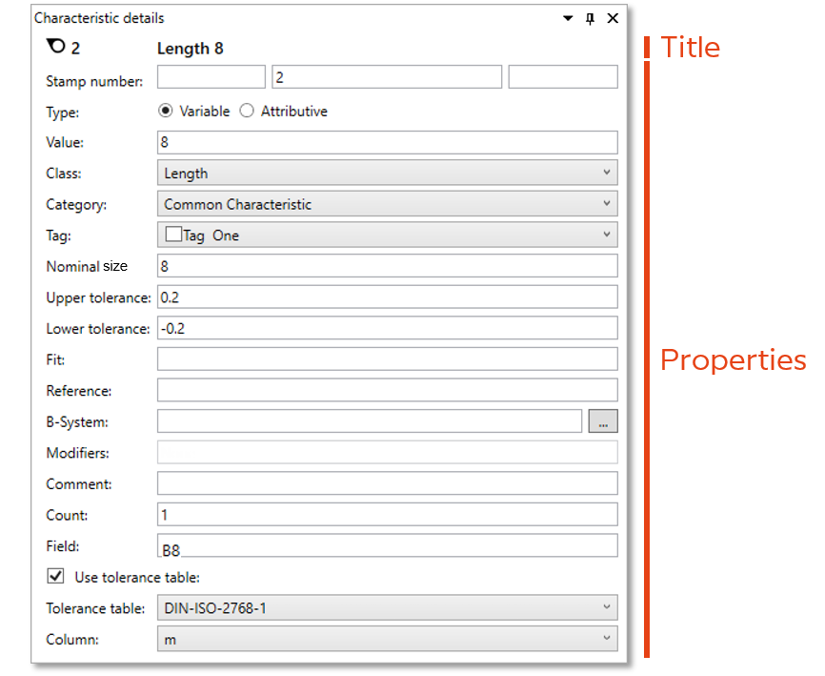
Task: Click into the Lower tolerance field
Action: [387, 328]
